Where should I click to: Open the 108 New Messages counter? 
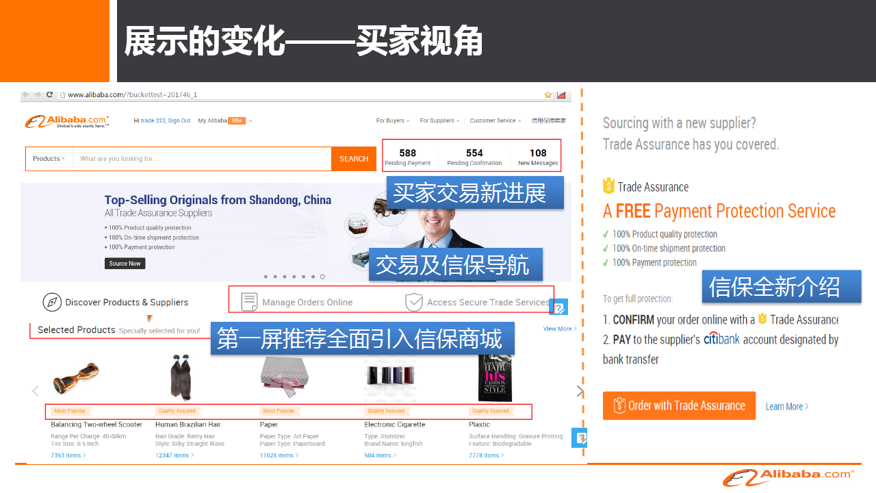(538, 157)
